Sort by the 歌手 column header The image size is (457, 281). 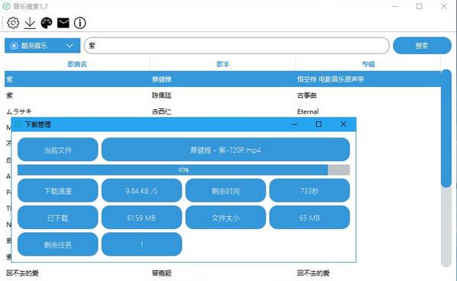point(223,64)
